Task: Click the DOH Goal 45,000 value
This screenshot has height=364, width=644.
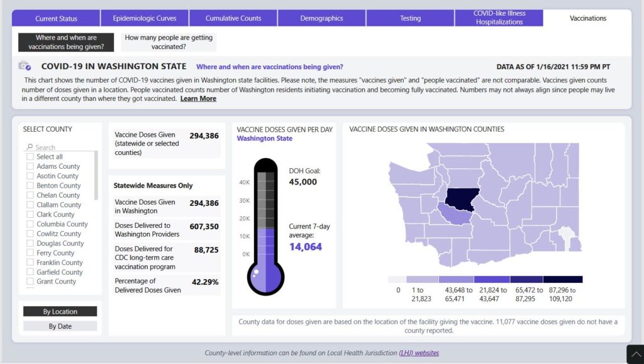Action: pyautogui.click(x=303, y=182)
